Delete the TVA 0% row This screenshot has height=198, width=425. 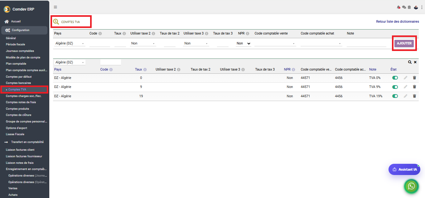pos(414,78)
